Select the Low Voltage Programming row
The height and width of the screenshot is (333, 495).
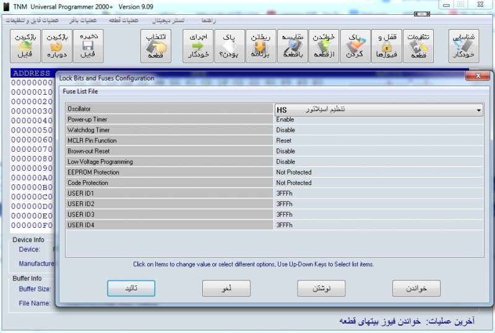275,162
